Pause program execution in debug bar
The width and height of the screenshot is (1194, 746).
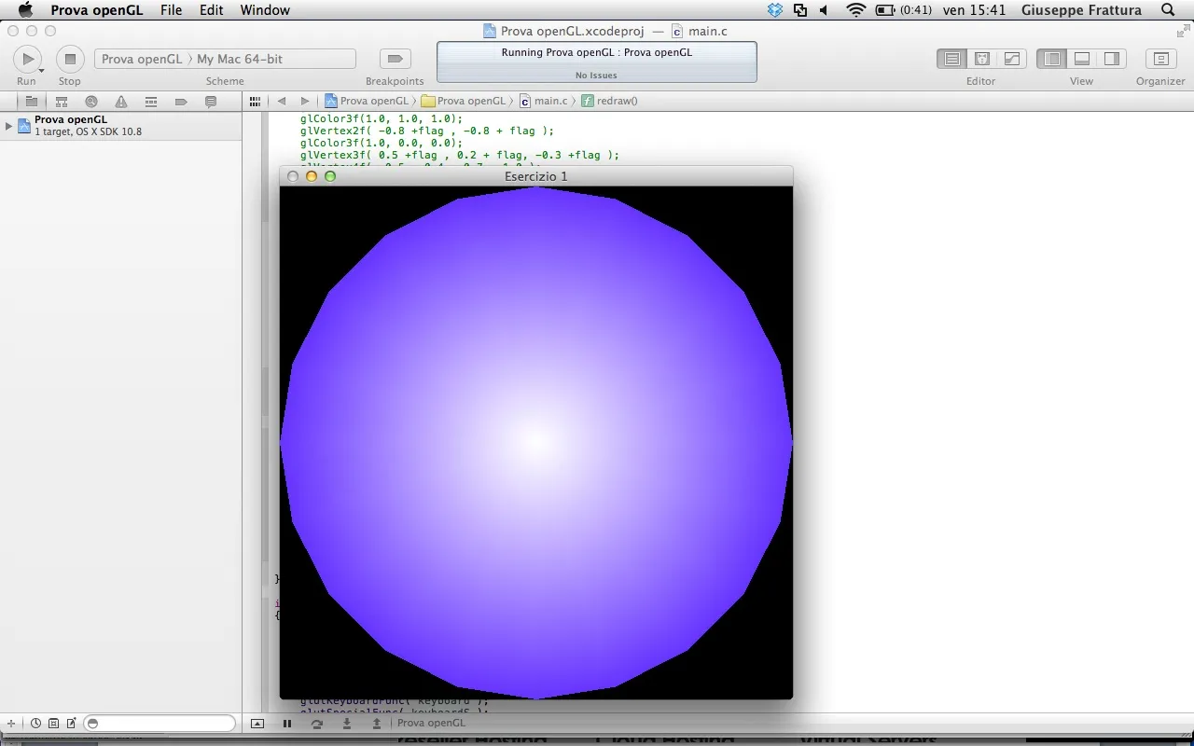coord(287,723)
